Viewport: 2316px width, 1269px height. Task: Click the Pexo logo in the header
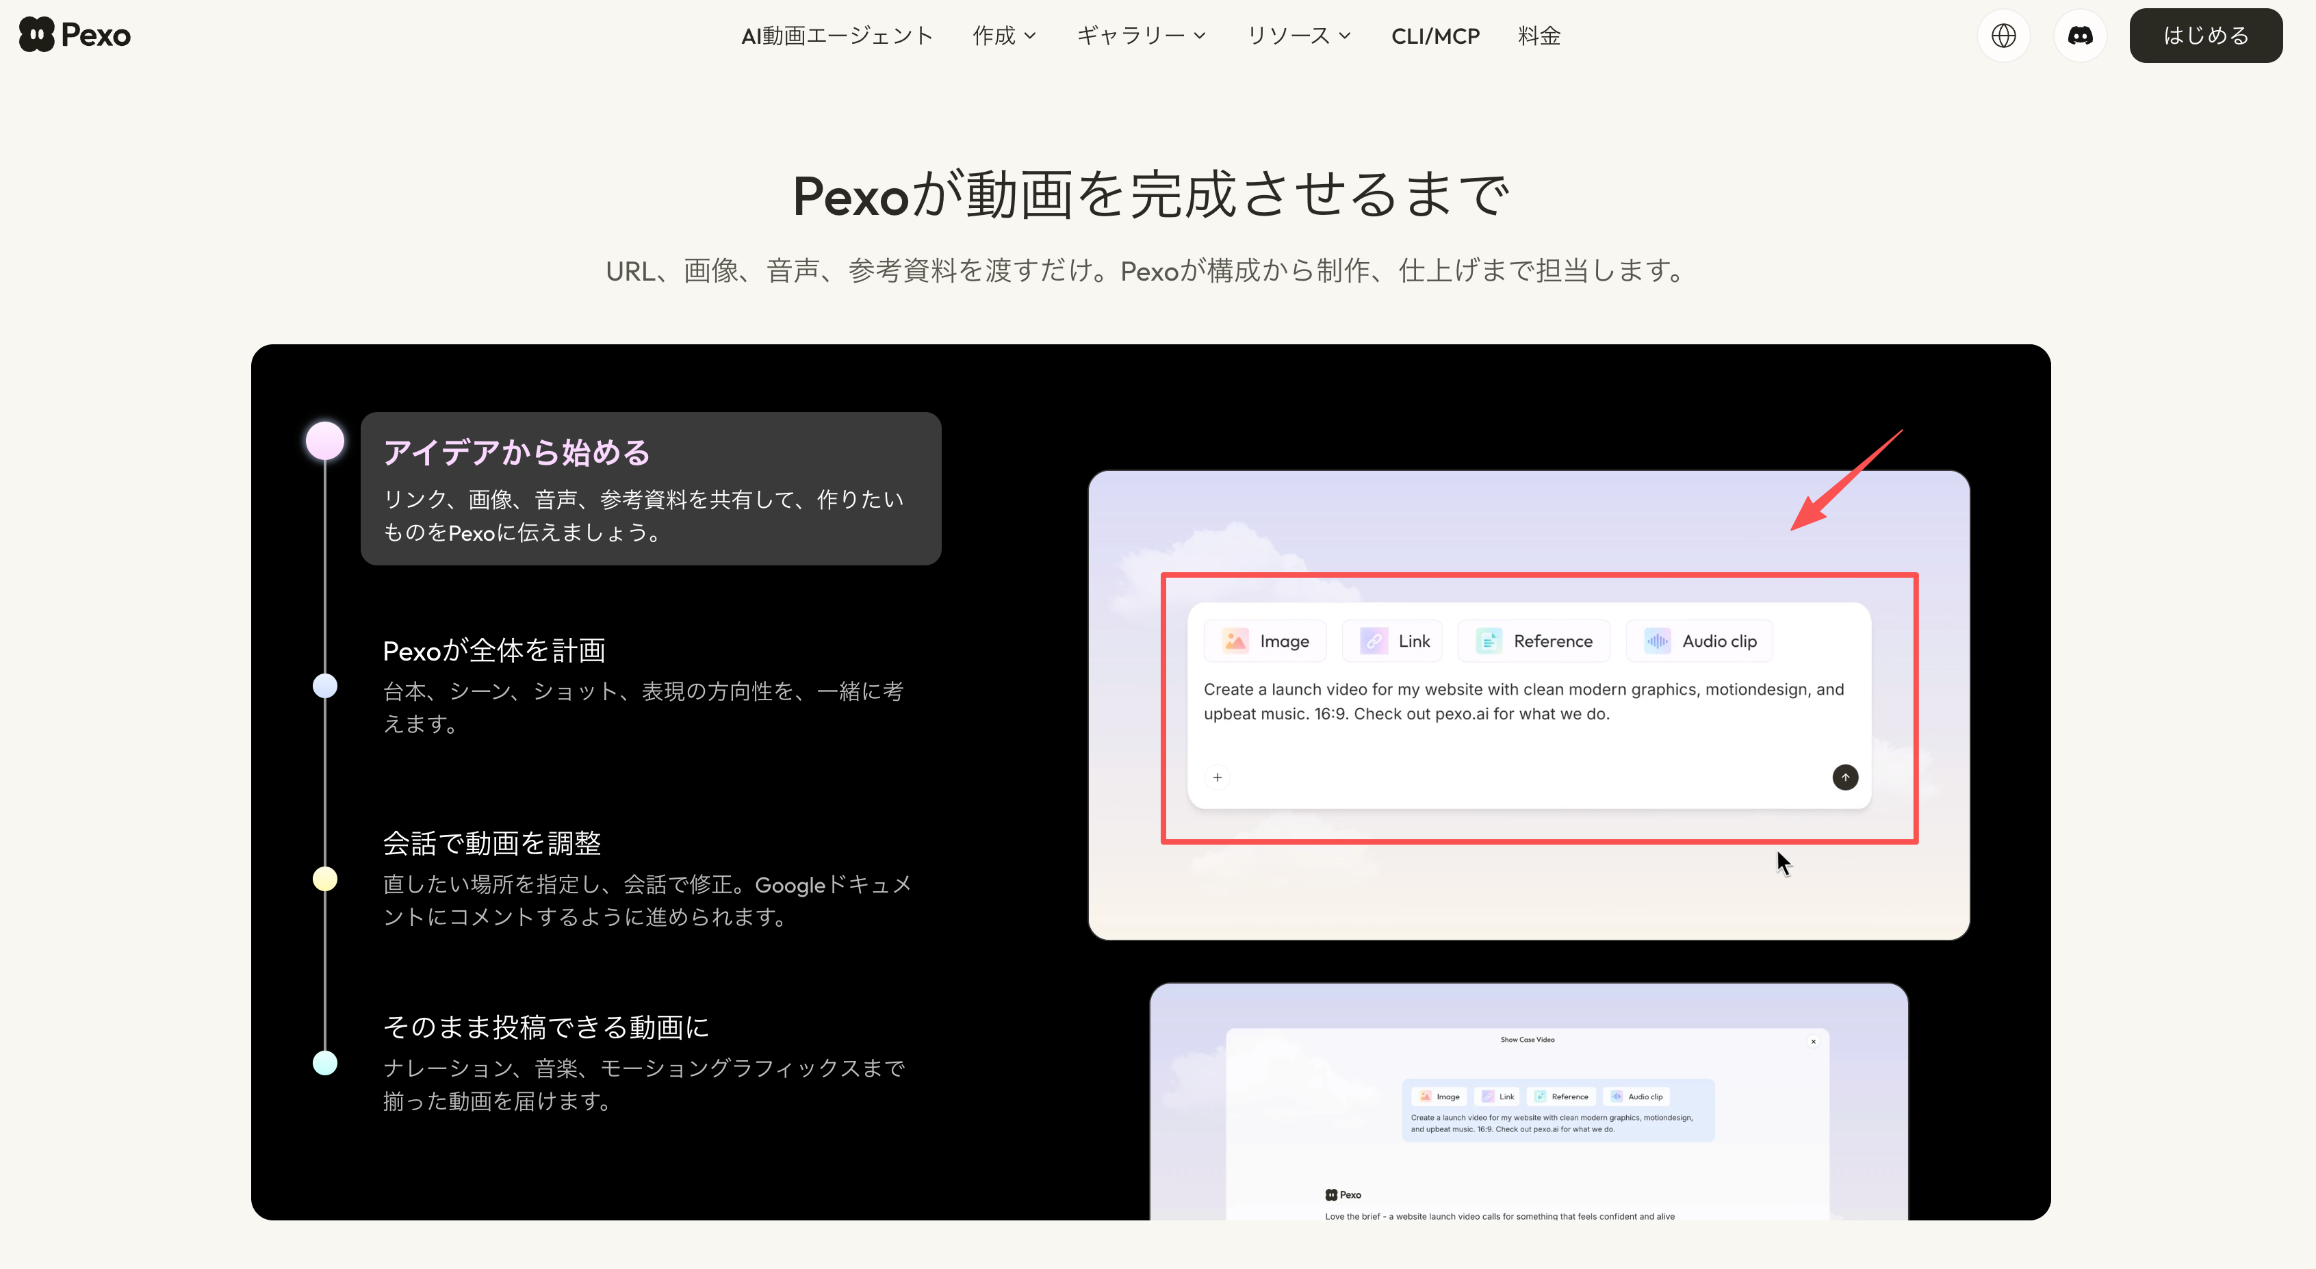pos(75,35)
